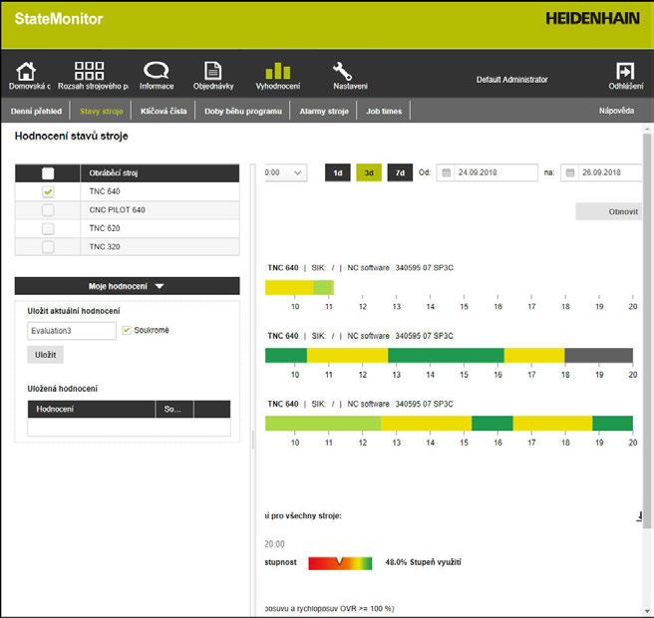The image size is (654, 618).
Task: Click the Uložit button
Action: (x=46, y=355)
